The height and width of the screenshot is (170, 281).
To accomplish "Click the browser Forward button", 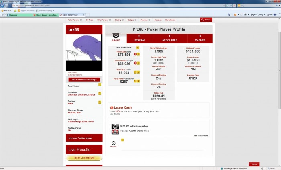I will [x=6, y=6].
